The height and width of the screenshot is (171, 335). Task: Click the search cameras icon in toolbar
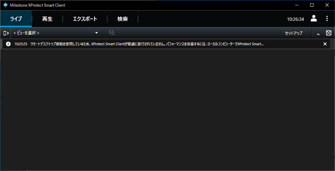(x=112, y=33)
